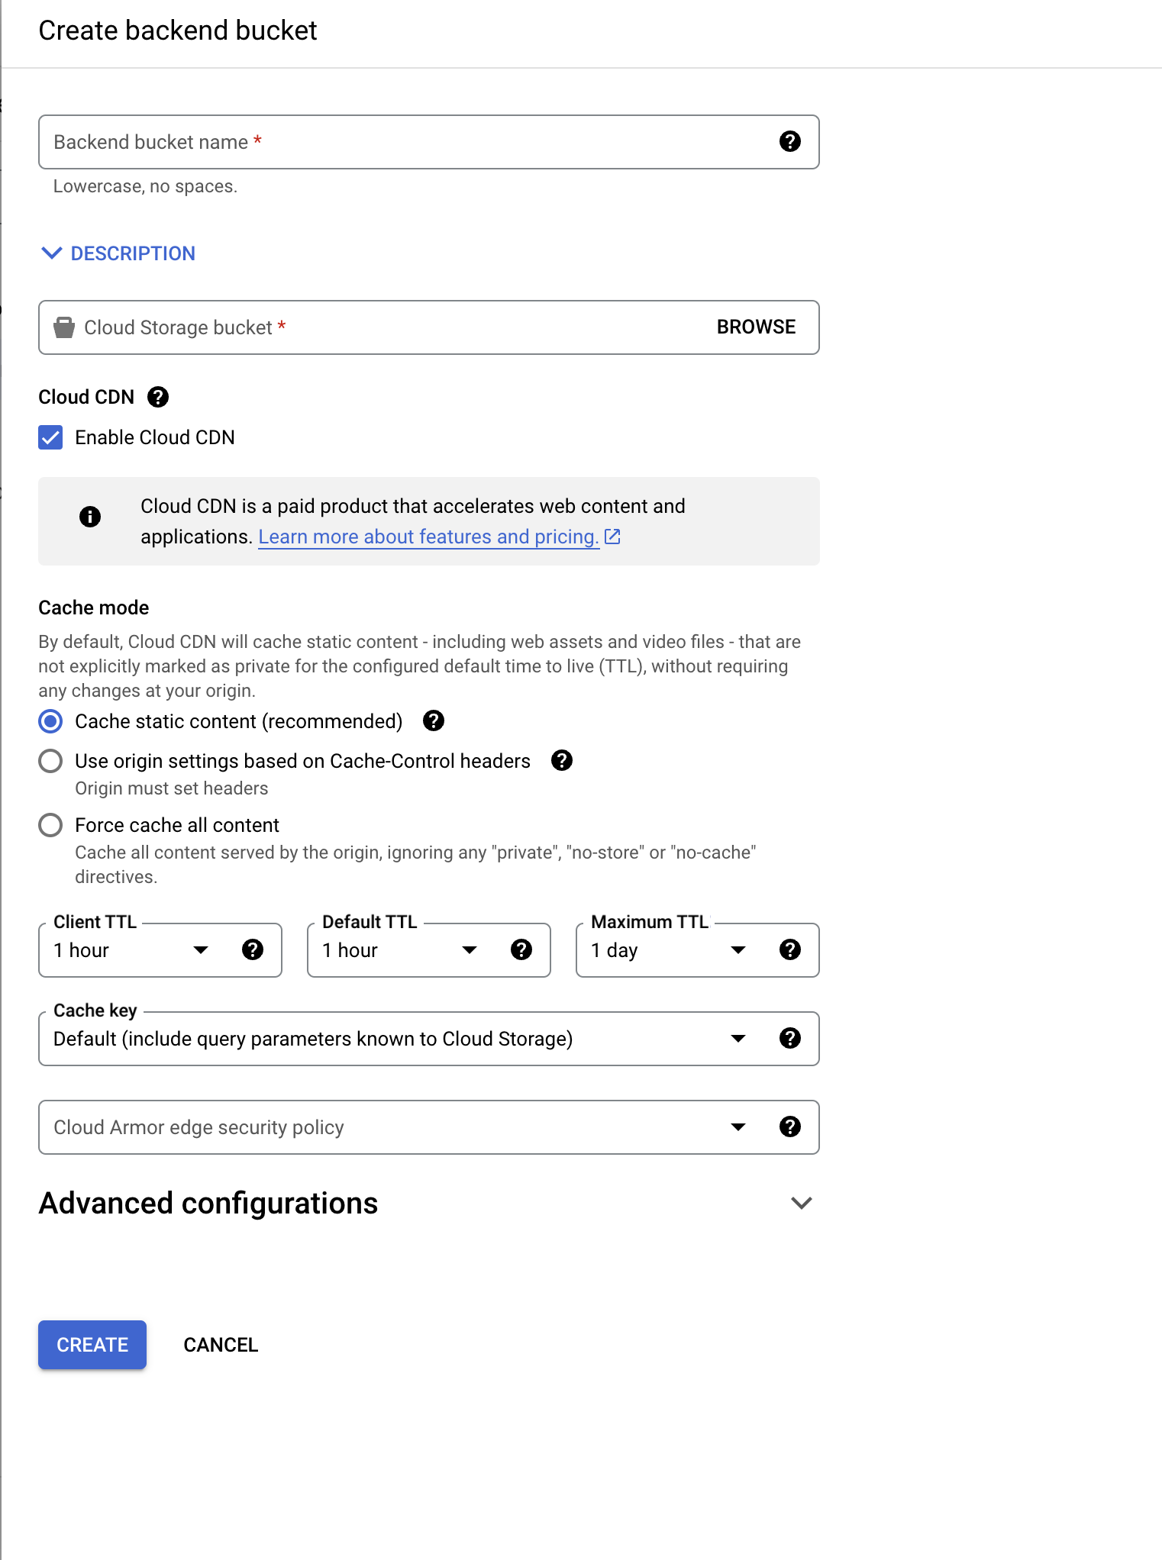Screen dimensions: 1162x1560
Task: Click 'Origin must set headers' text
Action: 172,788
